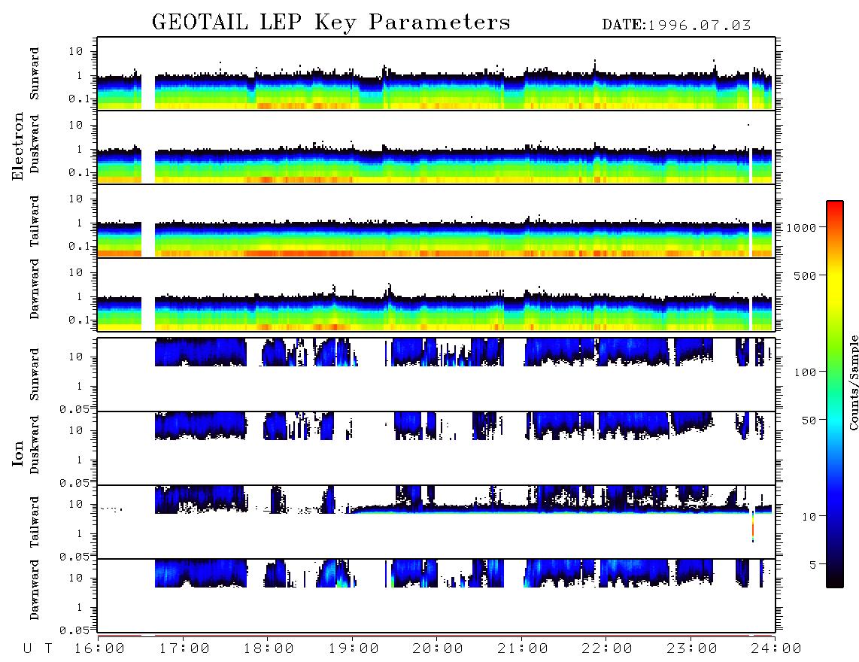The height and width of the screenshot is (662, 859).
Task: Click the 50 colorbar tick value
Action: pyautogui.click(x=809, y=421)
